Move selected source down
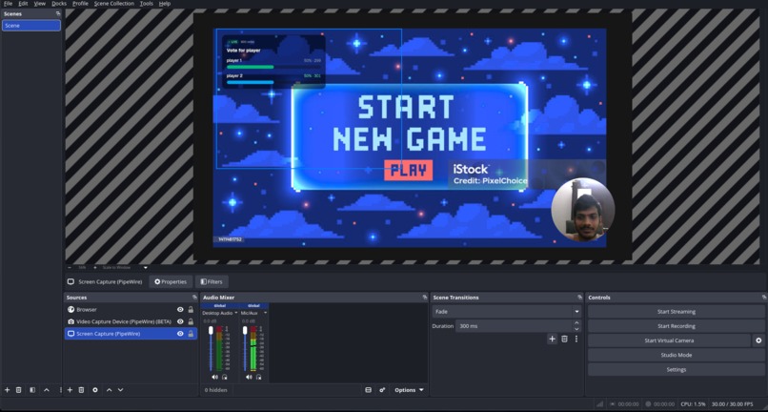The width and height of the screenshot is (768, 412). tap(120, 390)
